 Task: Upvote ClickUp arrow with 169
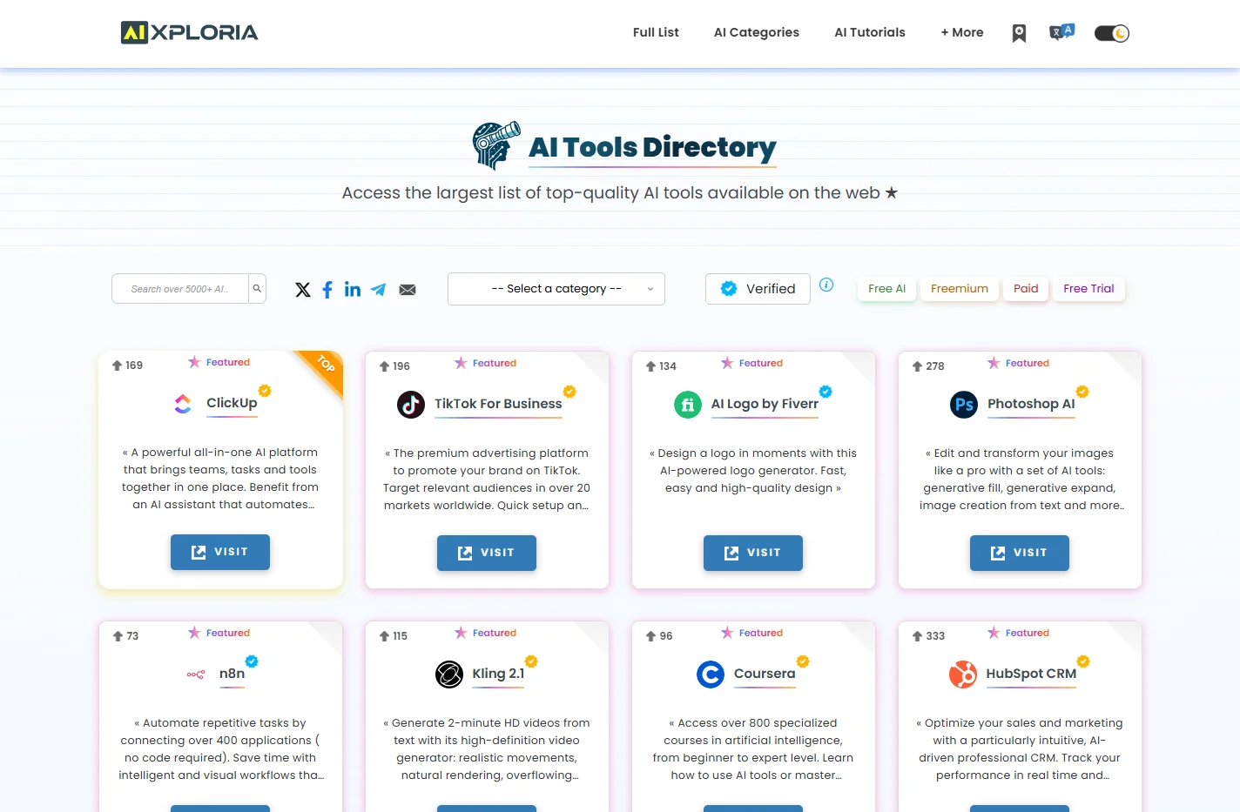pyautogui.click(x=117, y=366)
